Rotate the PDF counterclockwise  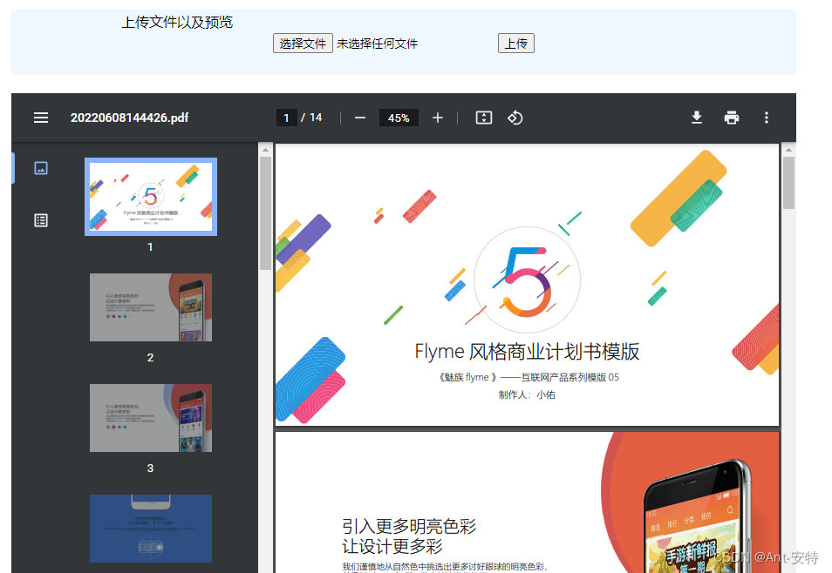(515, 118)
